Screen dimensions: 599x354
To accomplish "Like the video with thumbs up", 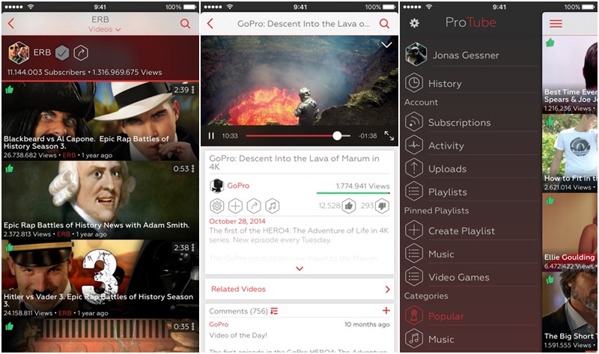I will click(349, 207).
